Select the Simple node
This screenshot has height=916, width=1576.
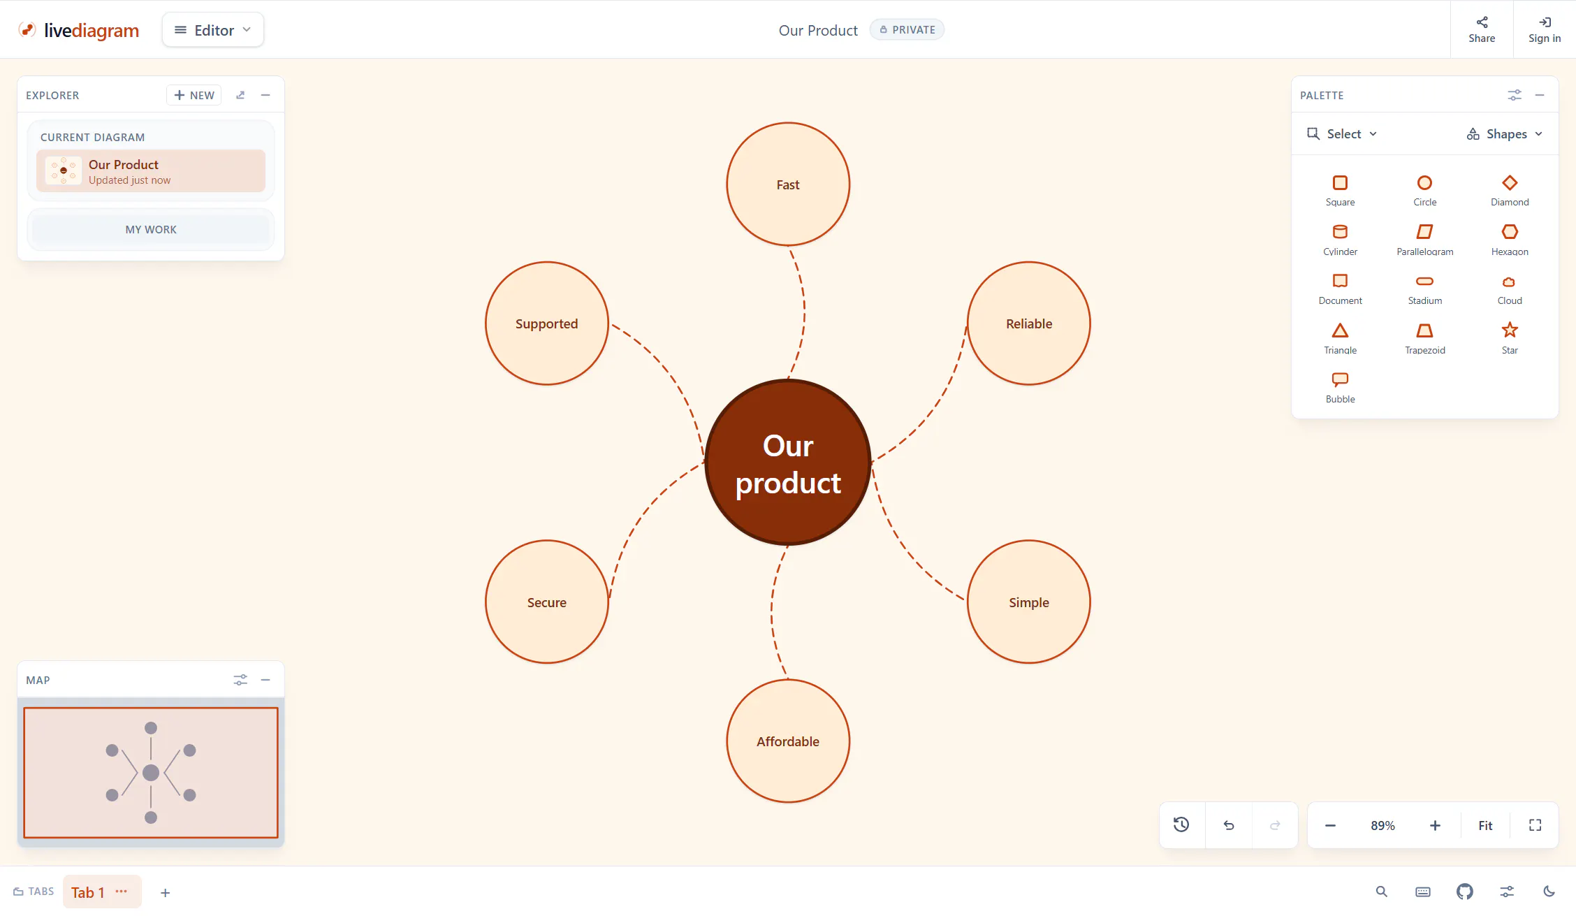click(1029, 602)
